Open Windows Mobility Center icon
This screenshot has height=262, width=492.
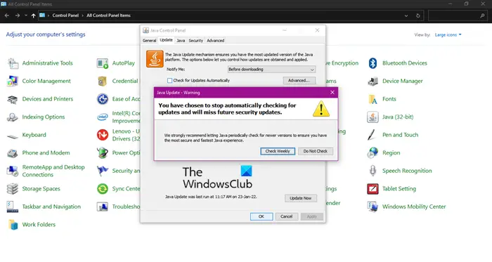click(373, 207)
